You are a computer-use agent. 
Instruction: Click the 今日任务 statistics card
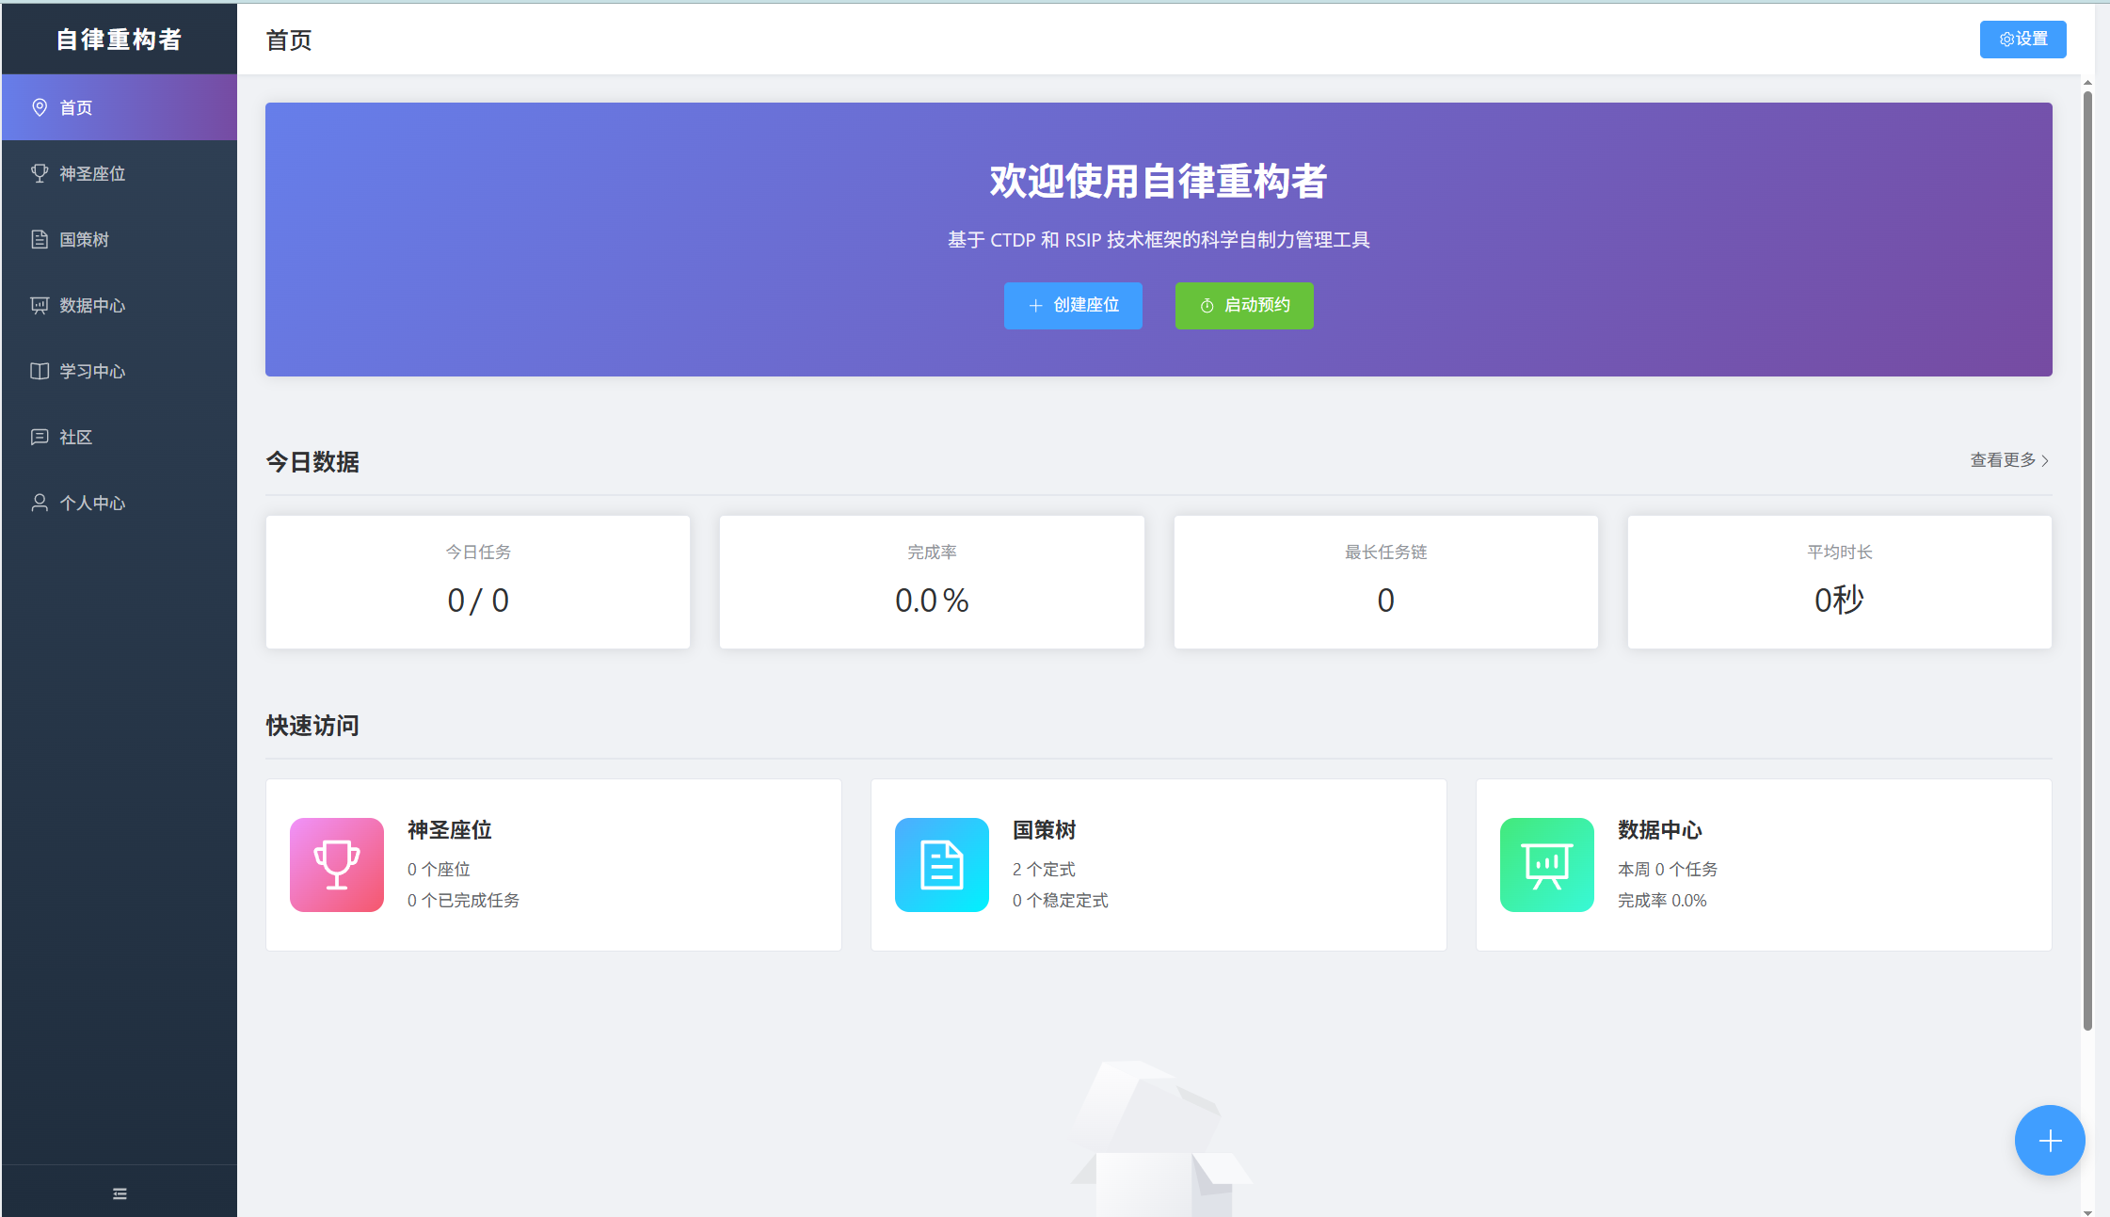pyautogui.click(x=478, y=581)
